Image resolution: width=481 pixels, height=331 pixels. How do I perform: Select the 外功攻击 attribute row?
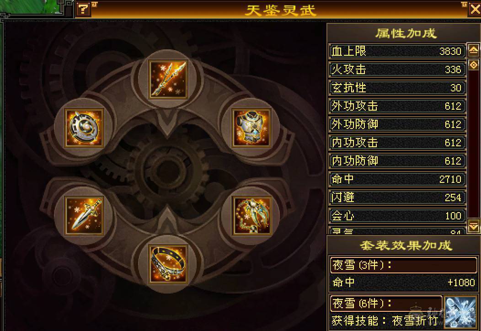coord(397,106)
